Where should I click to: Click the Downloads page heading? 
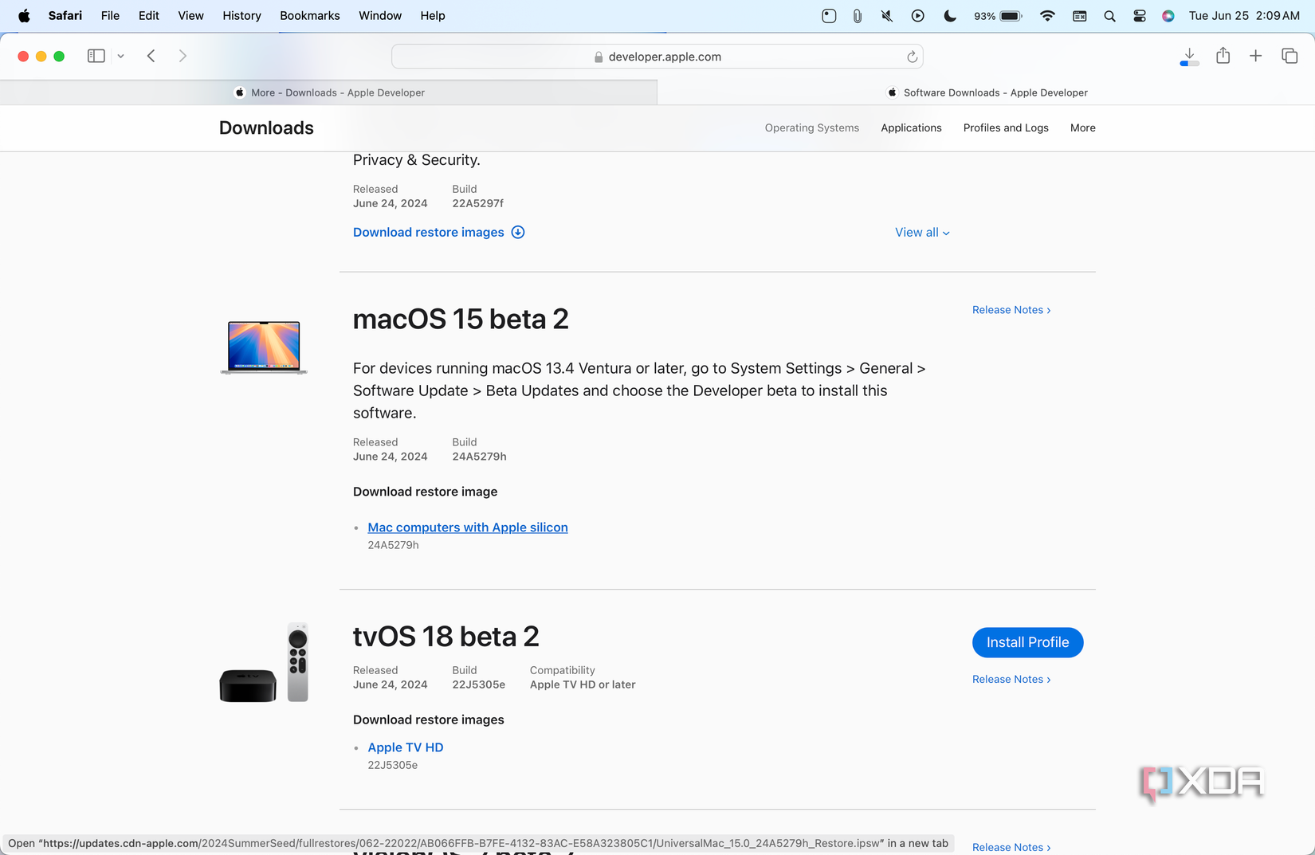[x=266, y=127]
